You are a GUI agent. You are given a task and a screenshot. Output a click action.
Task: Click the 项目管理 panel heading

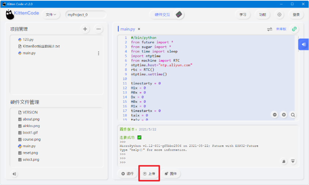[19, 29]
